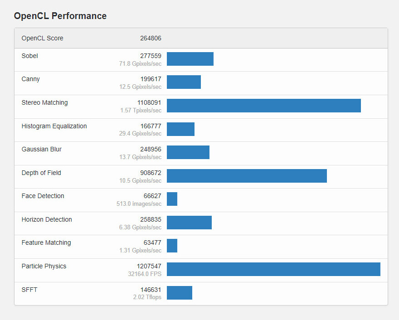
Task: Click the Horizon Detection bar
Action: click(189, 222)
